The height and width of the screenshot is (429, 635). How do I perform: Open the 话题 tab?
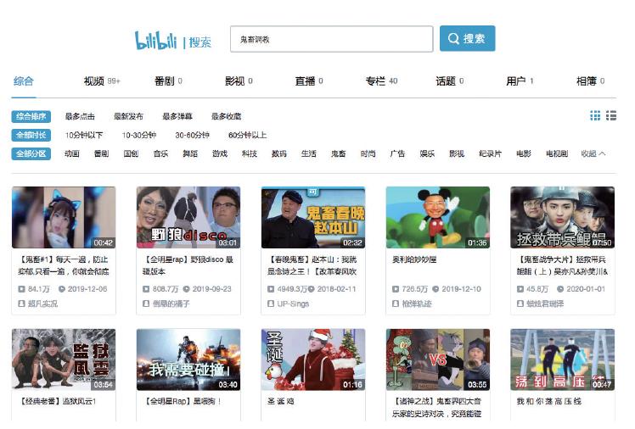click(450, 81)
